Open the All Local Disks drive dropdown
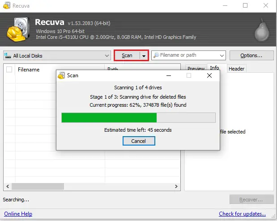 (x=57, y=55)
